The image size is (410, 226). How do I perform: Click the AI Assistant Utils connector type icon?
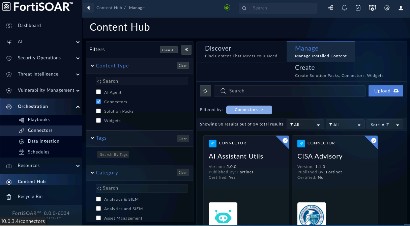(212, 143)
